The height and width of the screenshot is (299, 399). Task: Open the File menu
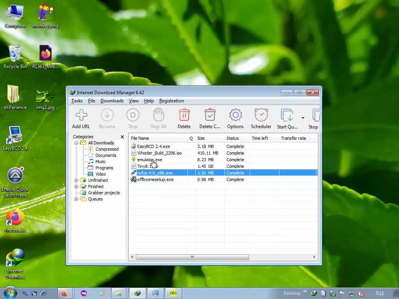[91, 101]
